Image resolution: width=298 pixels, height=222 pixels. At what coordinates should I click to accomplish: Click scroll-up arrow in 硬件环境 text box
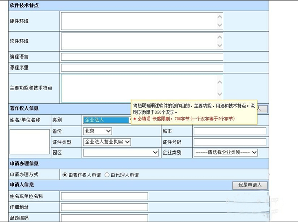(220, 16)
